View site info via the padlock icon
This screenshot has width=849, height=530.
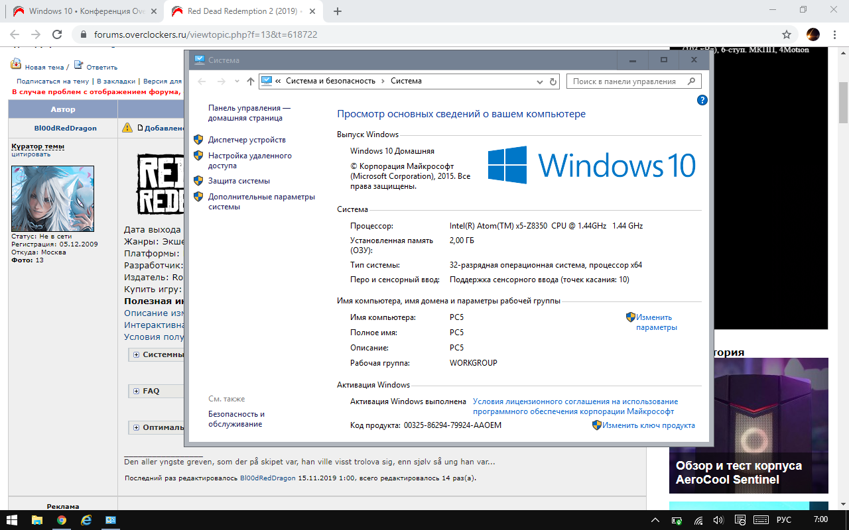[x=84, y=34]
